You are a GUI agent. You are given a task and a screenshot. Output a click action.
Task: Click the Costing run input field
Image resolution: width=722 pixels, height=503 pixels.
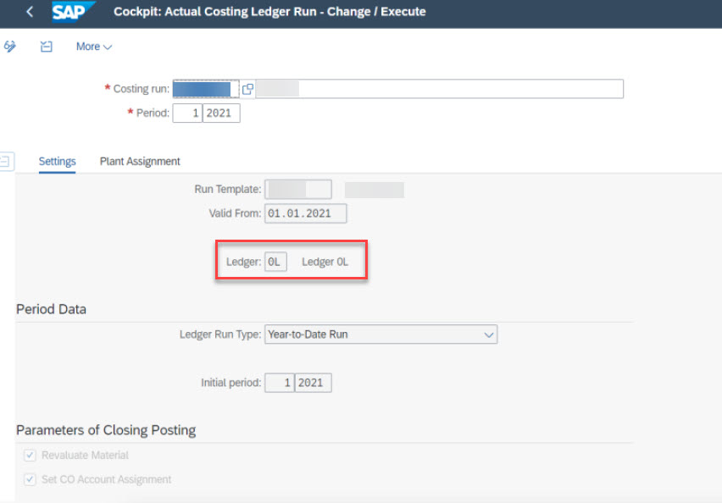(203, 89)
